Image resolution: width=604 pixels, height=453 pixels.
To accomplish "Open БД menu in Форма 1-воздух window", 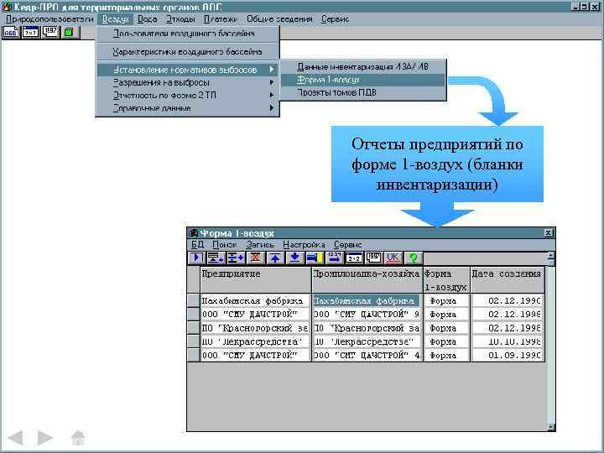I will point(198,245).
